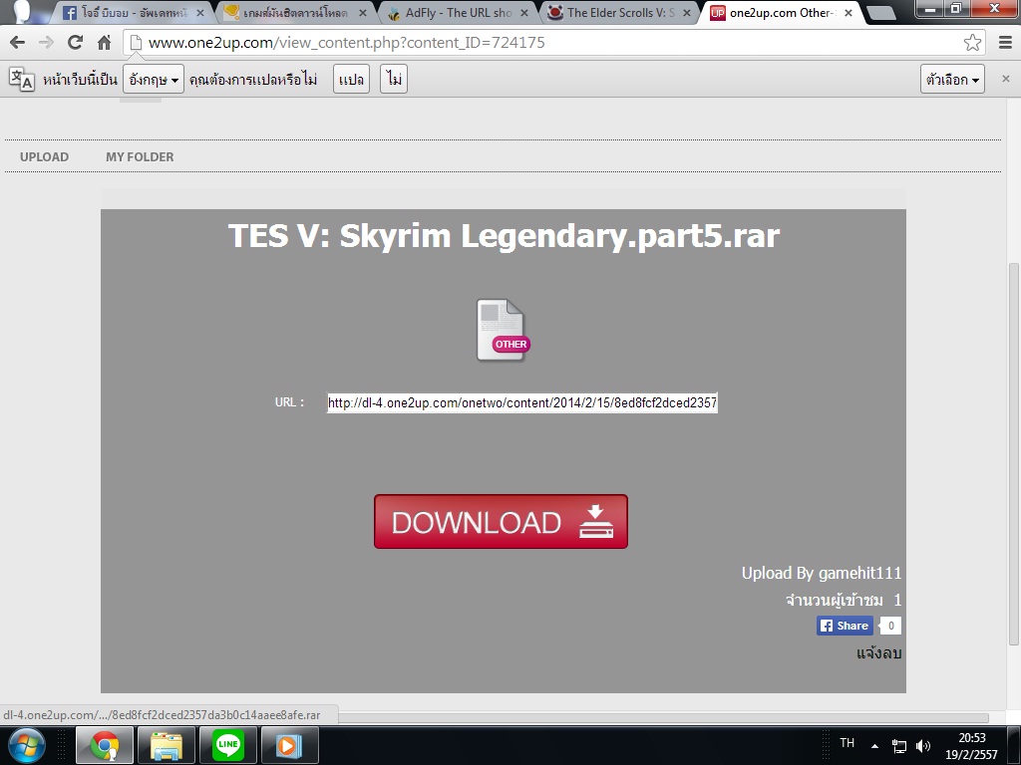Image resolution: width=1021 pixels, height=765 pixels.
Task: Close the one2up.com tab
Action: point(848,13)
